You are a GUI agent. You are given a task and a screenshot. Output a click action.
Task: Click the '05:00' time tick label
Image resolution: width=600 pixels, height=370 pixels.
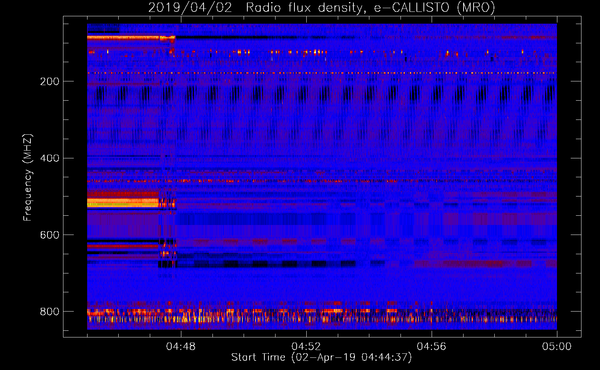coord(557,347)
